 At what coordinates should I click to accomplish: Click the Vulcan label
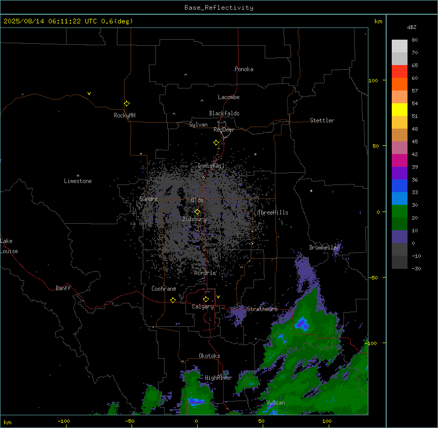[x=276, y=403]
